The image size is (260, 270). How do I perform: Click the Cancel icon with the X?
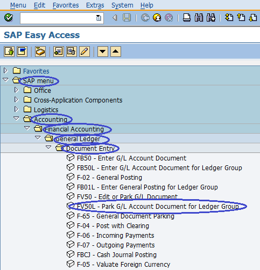[x=169, y=18]
